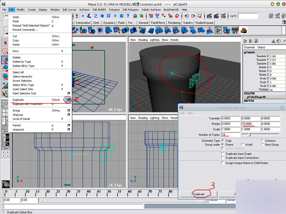Toggle the construction history icon
The width and height of the screenshot is (286, 214).
(199, 16)
